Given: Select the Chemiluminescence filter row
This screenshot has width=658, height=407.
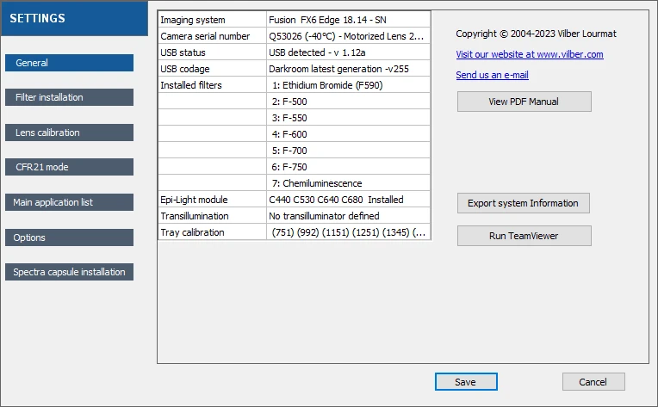Looking at the screenshot, I should point(347,183).
